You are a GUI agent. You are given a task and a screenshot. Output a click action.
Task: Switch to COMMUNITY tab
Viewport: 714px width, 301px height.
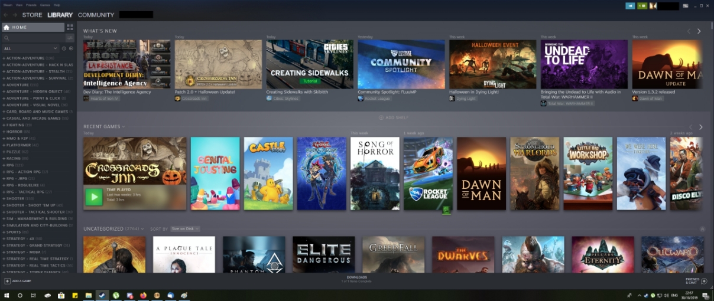click(96, 15)
